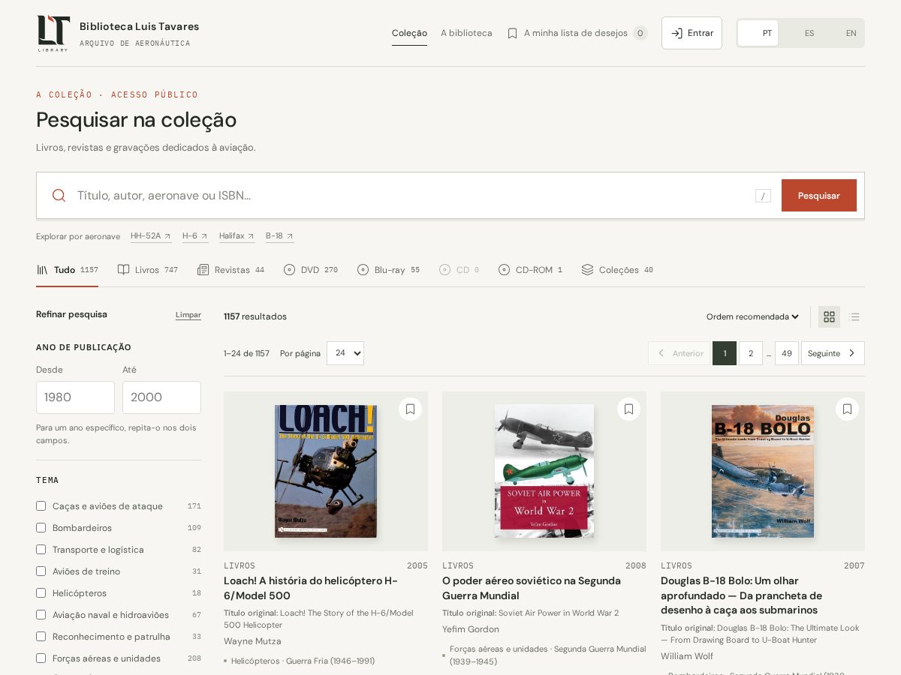Bookmark the Soviet Air Power book card
901x675 pixels.
tap(628, 409)
